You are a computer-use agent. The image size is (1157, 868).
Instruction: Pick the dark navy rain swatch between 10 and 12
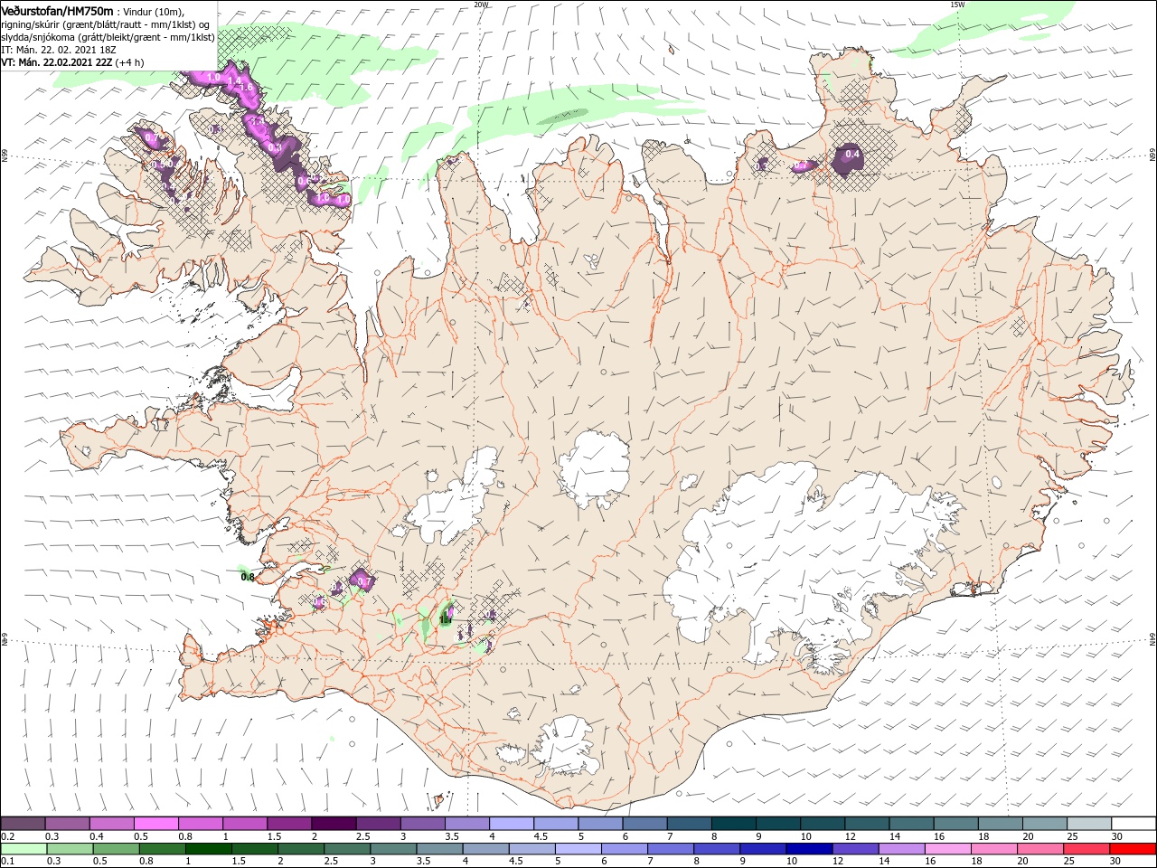[x=807, y=849]
